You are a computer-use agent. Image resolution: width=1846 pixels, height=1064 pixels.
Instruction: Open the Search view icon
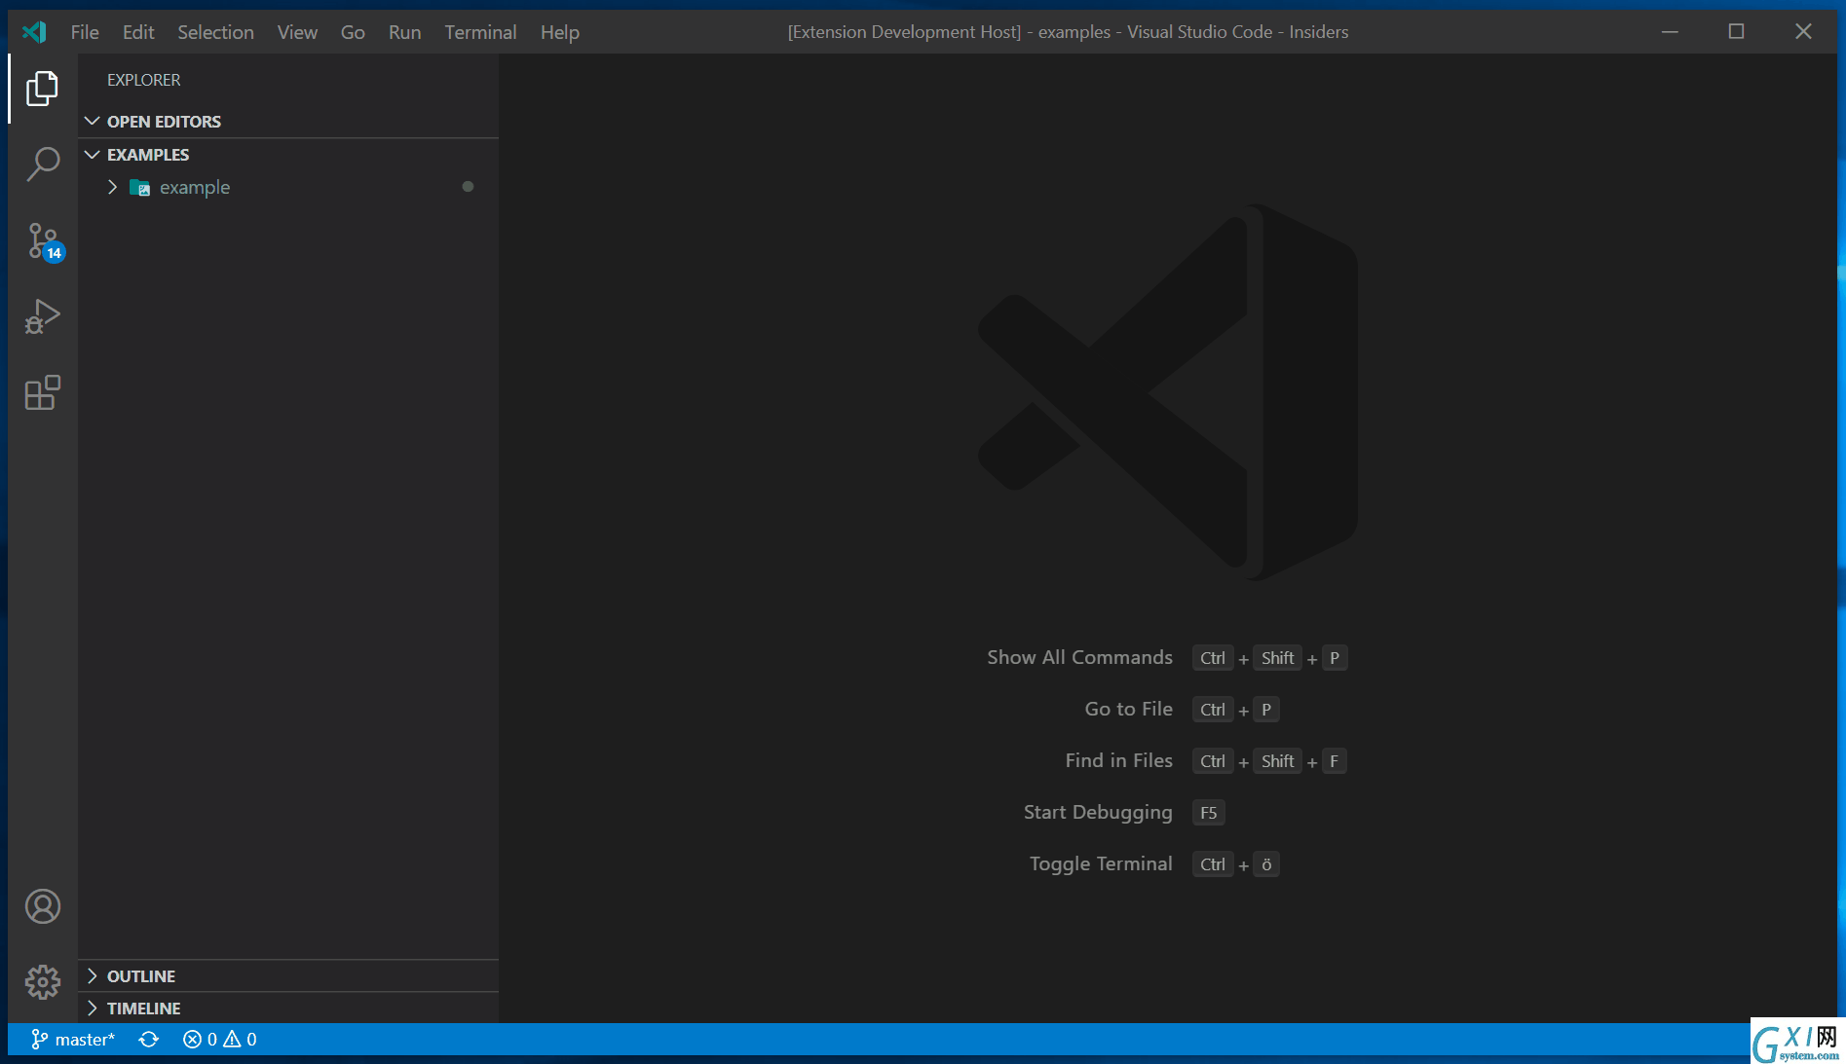[x=42, y=164]
